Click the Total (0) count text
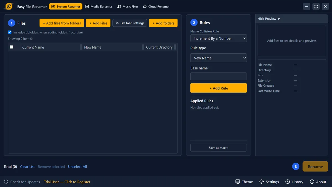The height and width of the screenshot is (187, 332). (10, 167)
